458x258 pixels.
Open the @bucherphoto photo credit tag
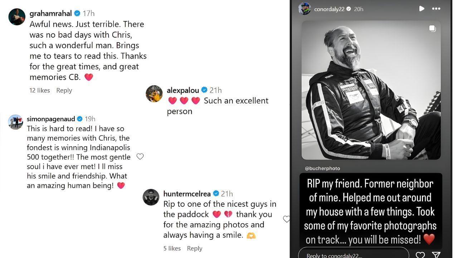click(x=322, y=168)
